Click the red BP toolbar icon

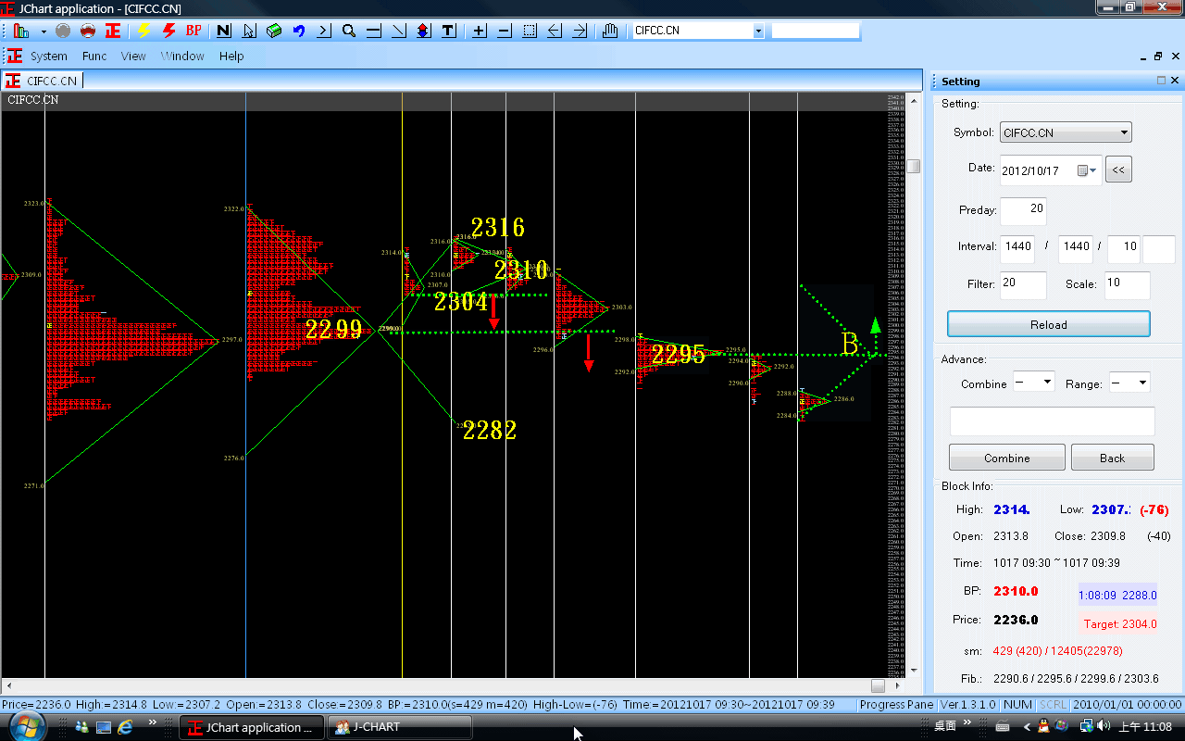click(193, 31)
